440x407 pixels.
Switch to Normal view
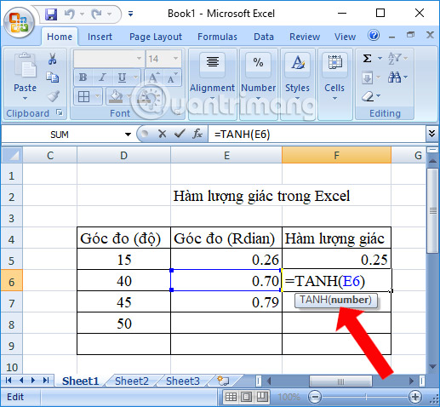click(231, 397)
